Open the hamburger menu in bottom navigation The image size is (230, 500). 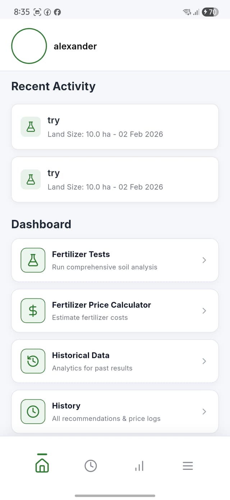pos(188,465)
